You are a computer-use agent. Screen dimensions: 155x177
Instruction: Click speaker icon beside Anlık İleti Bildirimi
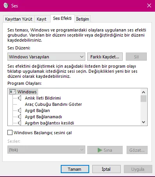19,98
